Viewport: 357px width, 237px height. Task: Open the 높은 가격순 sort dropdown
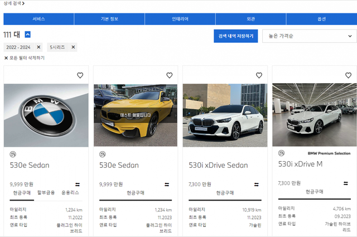pos(309,36)
